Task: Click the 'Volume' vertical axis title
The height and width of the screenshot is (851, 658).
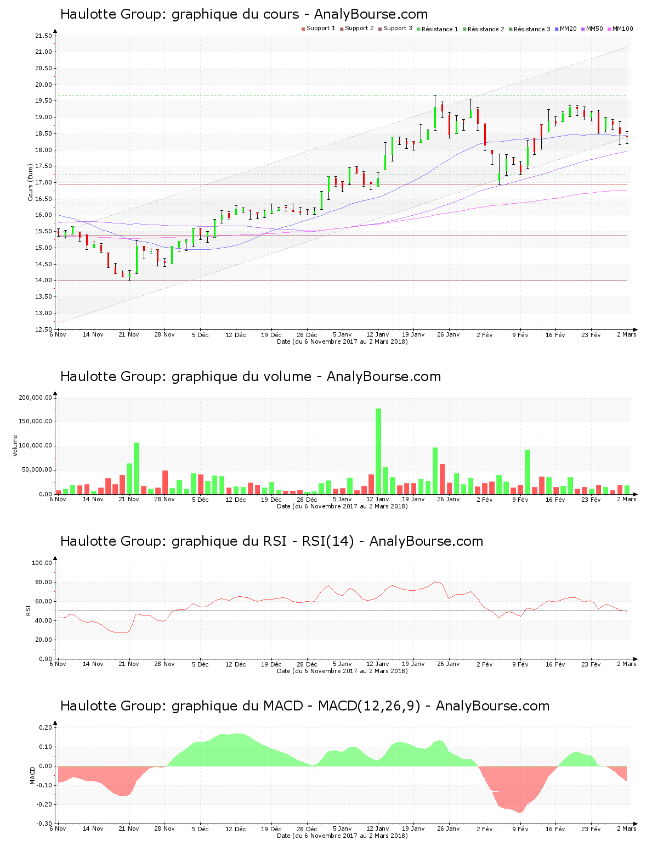Action: coord(15,446)
